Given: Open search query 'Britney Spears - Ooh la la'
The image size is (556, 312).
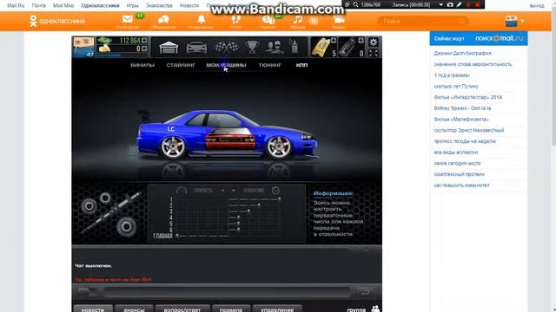Looking at the screenshot, I should (462, 108).
